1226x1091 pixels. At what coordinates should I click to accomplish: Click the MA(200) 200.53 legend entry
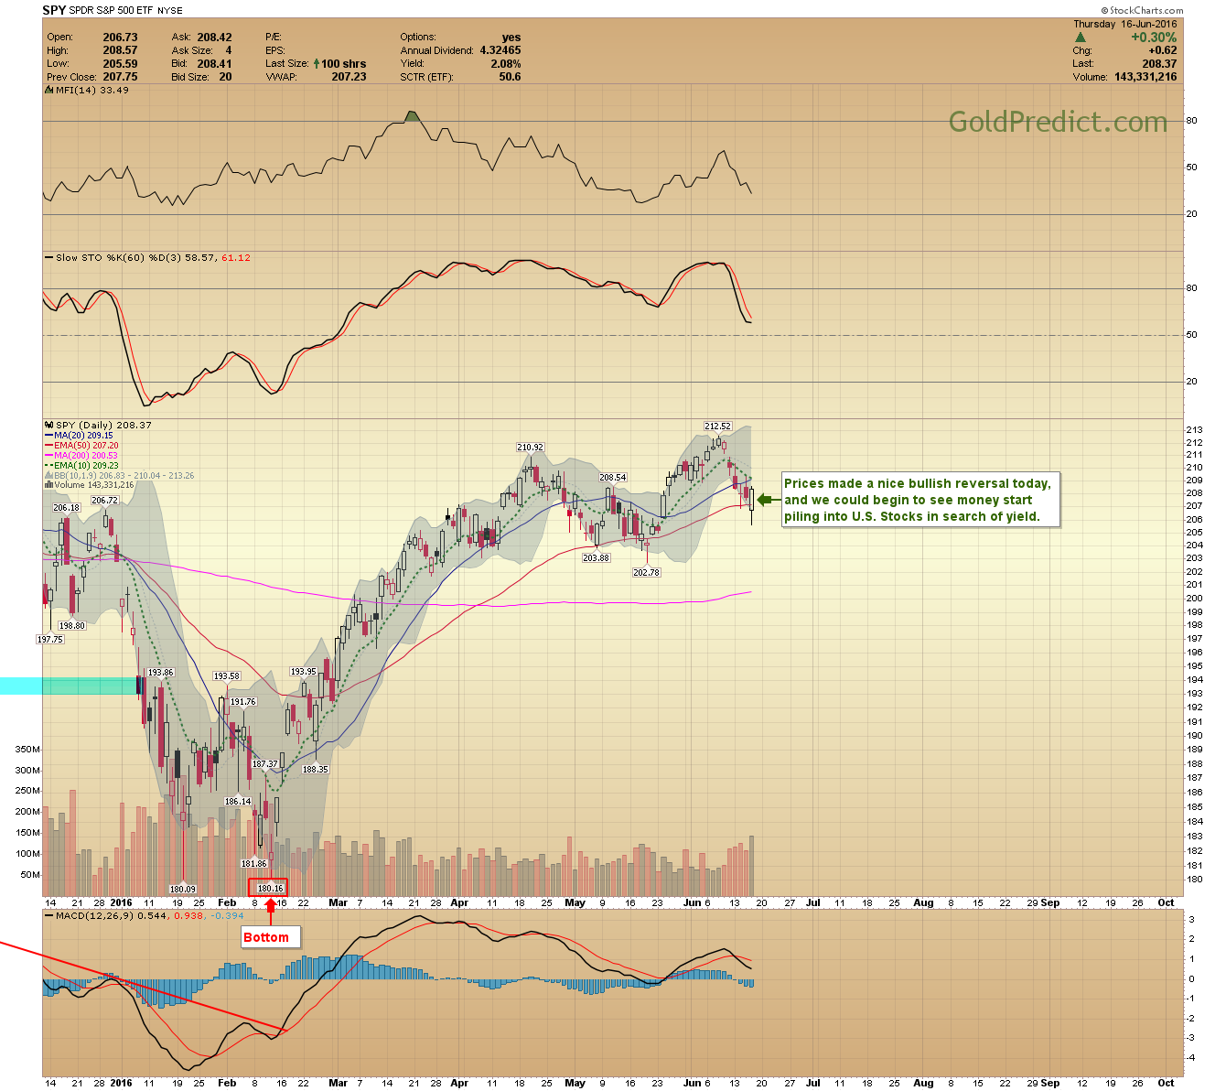(86, 456)
